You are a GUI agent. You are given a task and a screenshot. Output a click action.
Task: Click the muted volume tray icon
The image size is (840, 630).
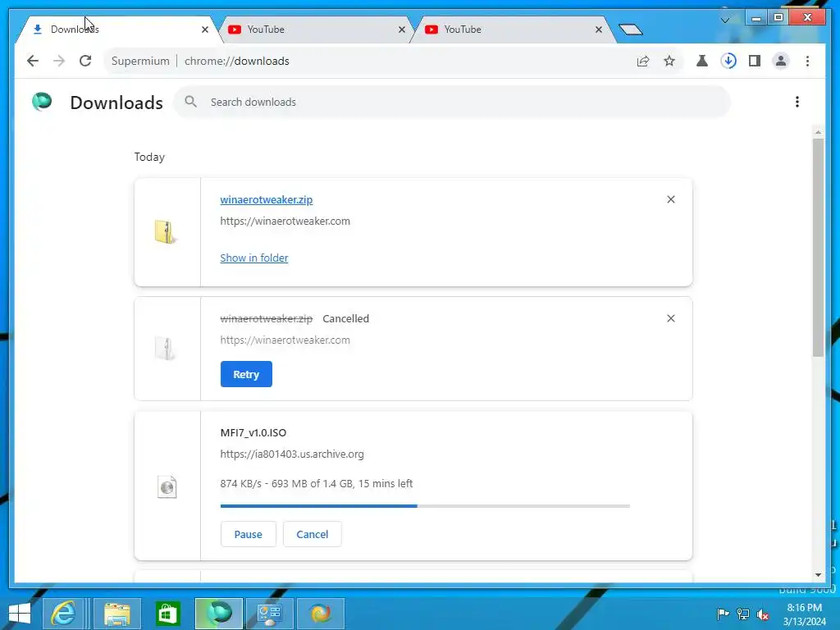[x=763, y=614]
